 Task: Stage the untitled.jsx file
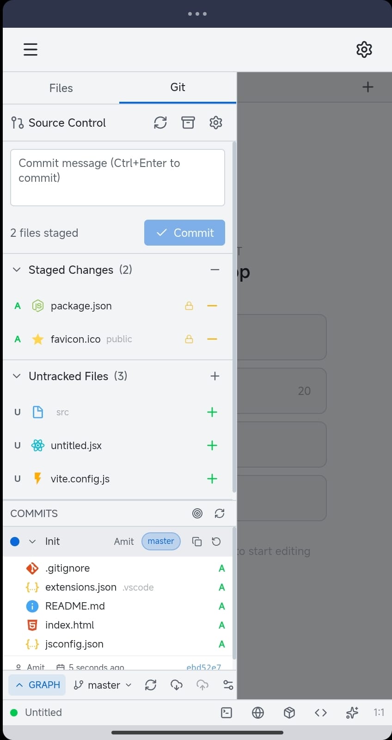[212, 445]
